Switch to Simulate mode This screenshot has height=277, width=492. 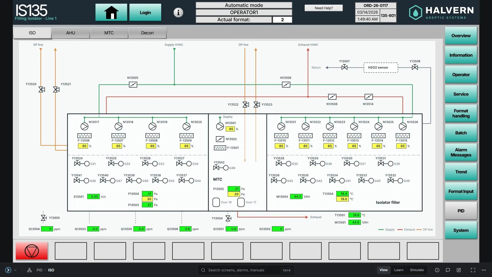[417, 270]
